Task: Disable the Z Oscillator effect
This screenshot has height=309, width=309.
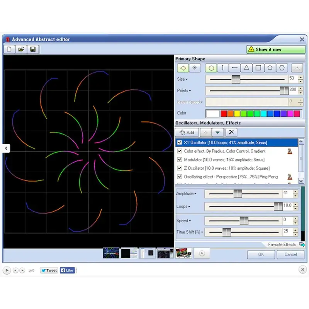Action: tap(180, 168)
